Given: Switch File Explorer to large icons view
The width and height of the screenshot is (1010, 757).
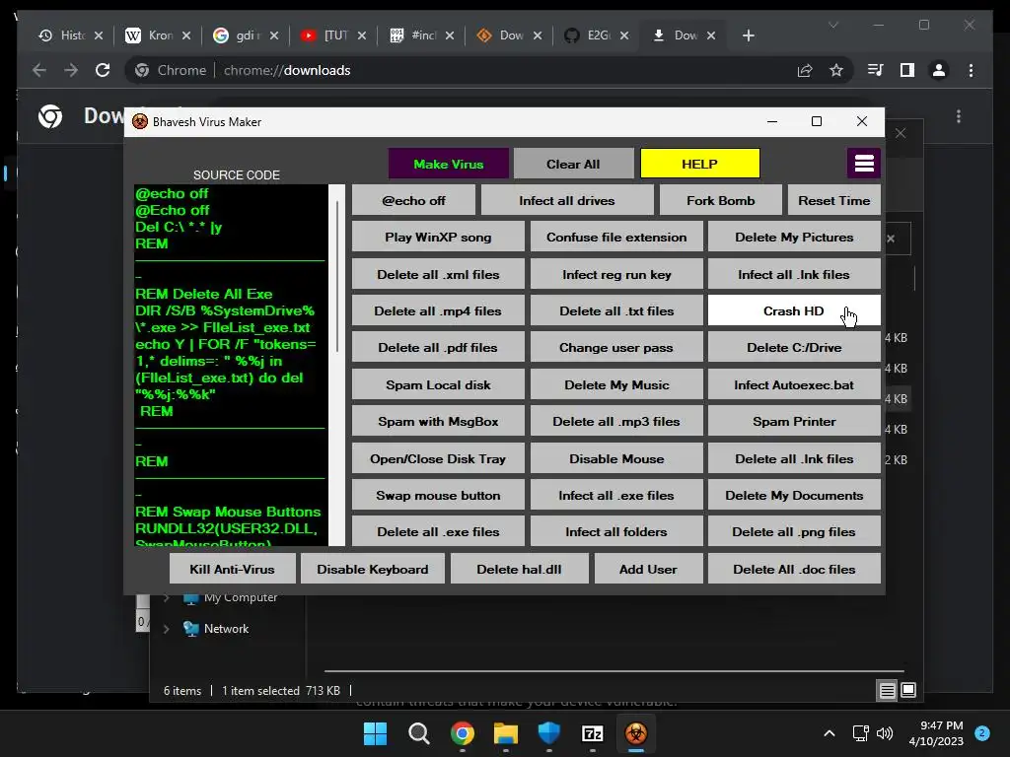Looking at the screenshot, I should [908, 691].
